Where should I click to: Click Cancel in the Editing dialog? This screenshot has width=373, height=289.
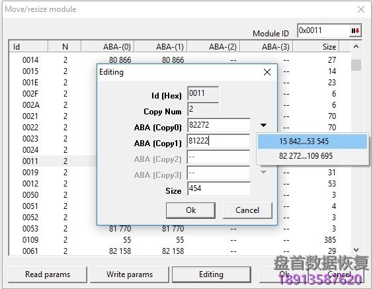(247, 210)
